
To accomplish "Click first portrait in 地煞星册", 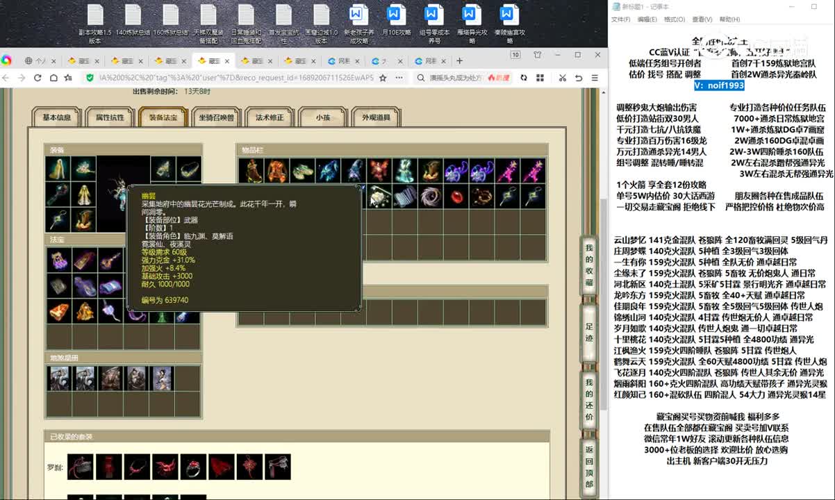I will click(x=59, y=378).
